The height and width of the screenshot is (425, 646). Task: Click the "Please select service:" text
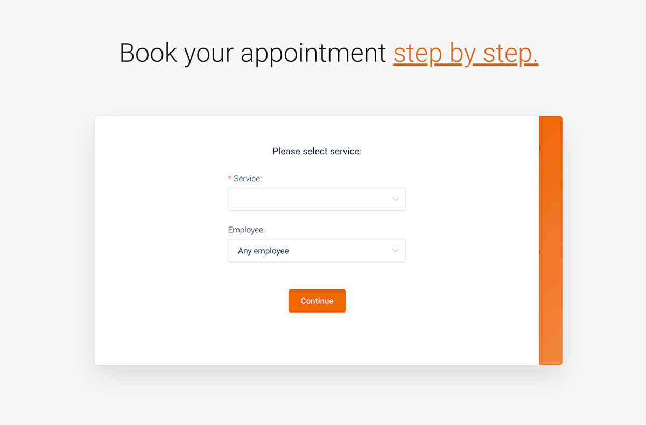click(x=317, y=152)
